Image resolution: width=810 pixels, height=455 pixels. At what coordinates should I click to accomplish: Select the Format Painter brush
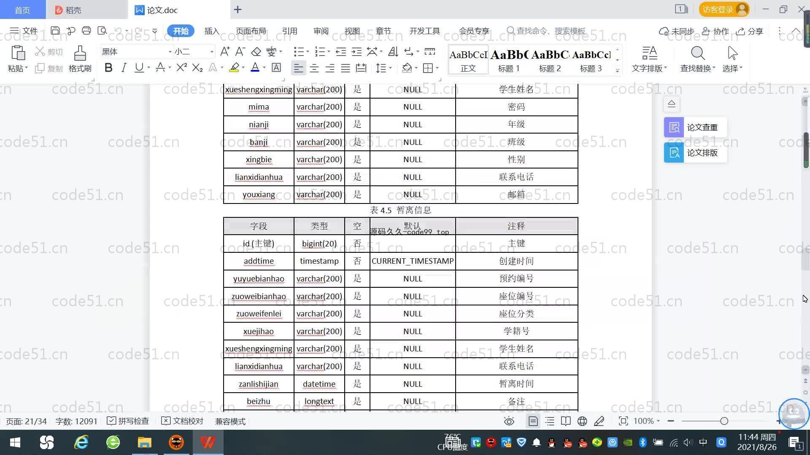(80, 54)
